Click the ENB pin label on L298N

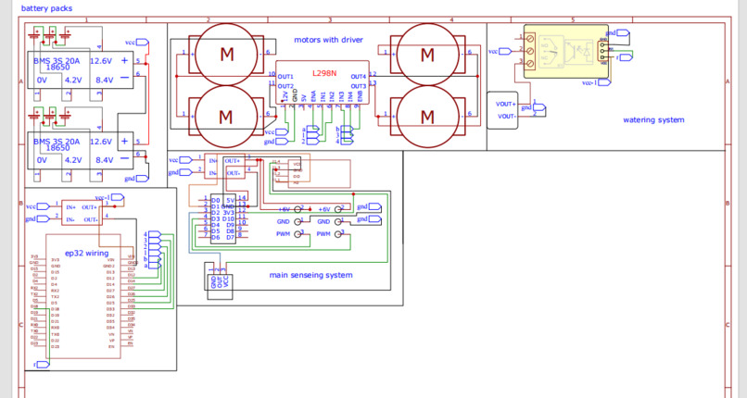click(360, 96)
